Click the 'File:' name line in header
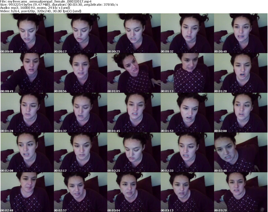 point(46,2)
